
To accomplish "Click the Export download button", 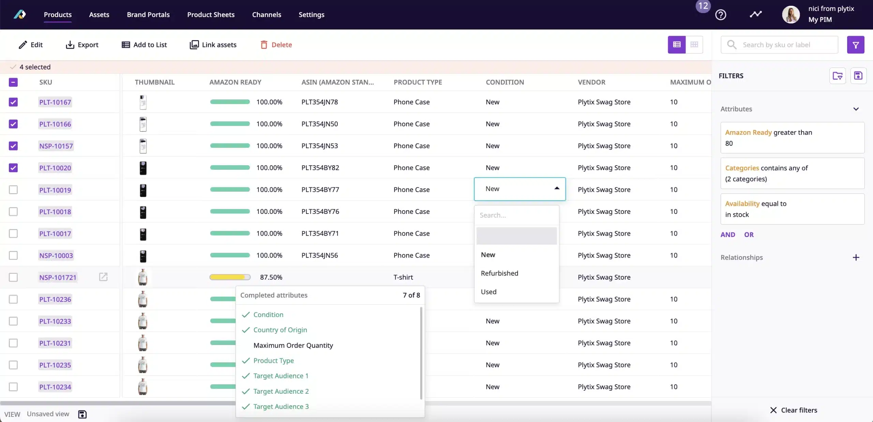I will 82,45.
